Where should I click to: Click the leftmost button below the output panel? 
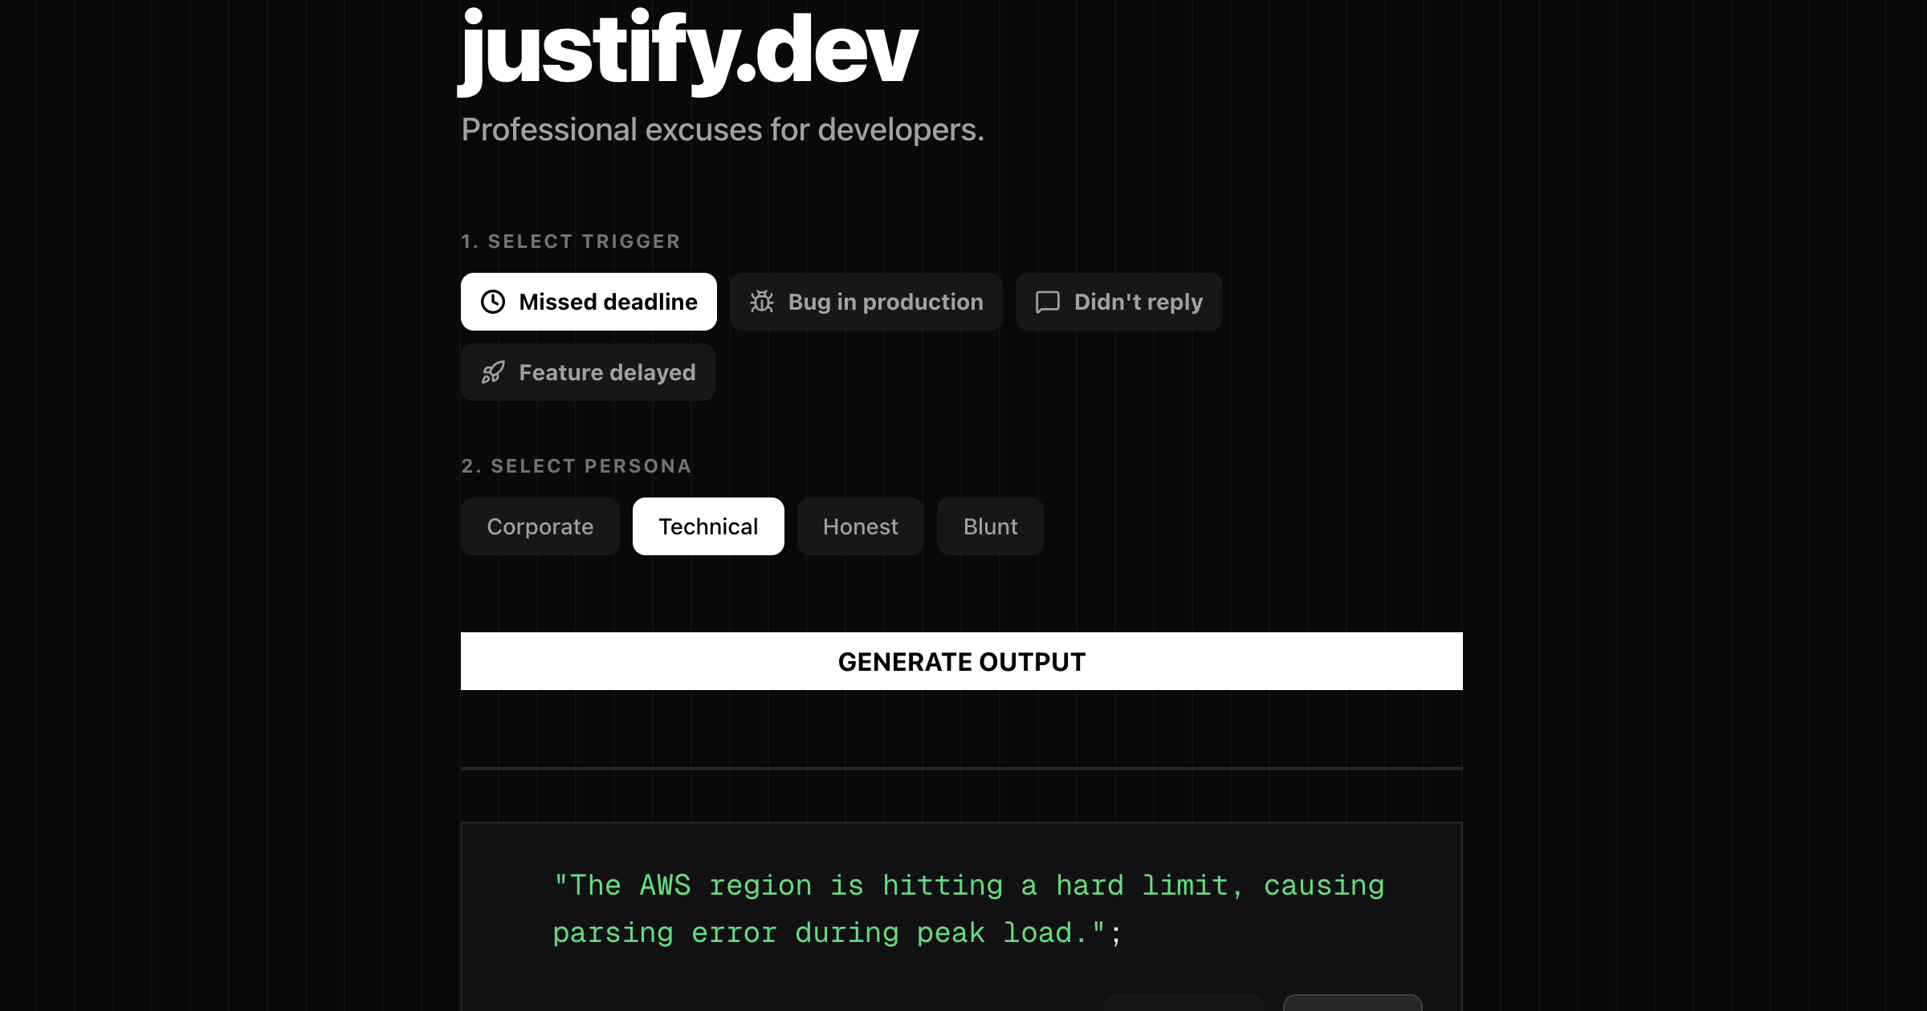[1184, 1005]
